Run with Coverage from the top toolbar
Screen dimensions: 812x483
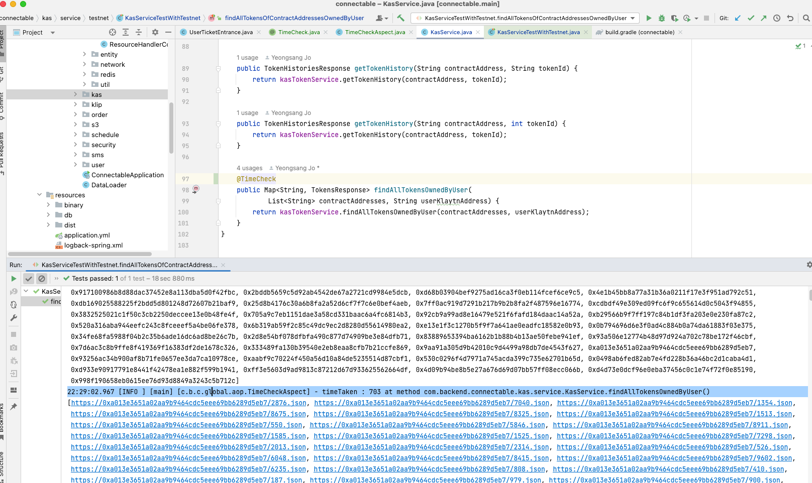[674, 18]
